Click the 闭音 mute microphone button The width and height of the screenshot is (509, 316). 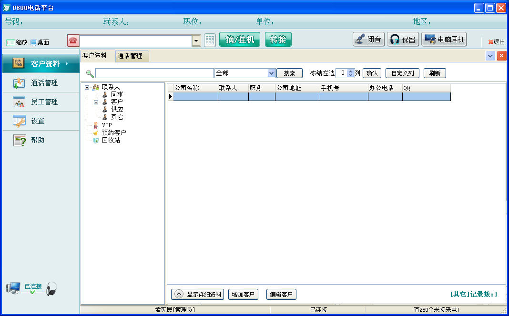tap(369, 39)
